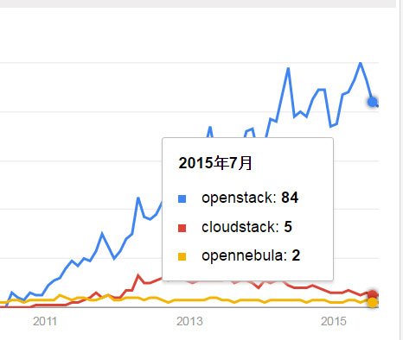Click the red cloudstack legend square
The image size is (403, 340).
coord(182,228)
